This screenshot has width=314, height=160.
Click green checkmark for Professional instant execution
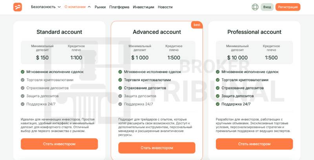click(218, 72)
